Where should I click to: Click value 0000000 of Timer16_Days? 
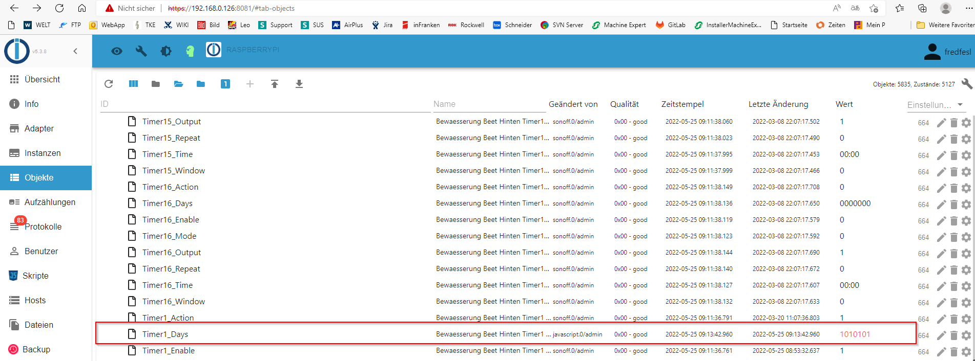click(855, 204)
